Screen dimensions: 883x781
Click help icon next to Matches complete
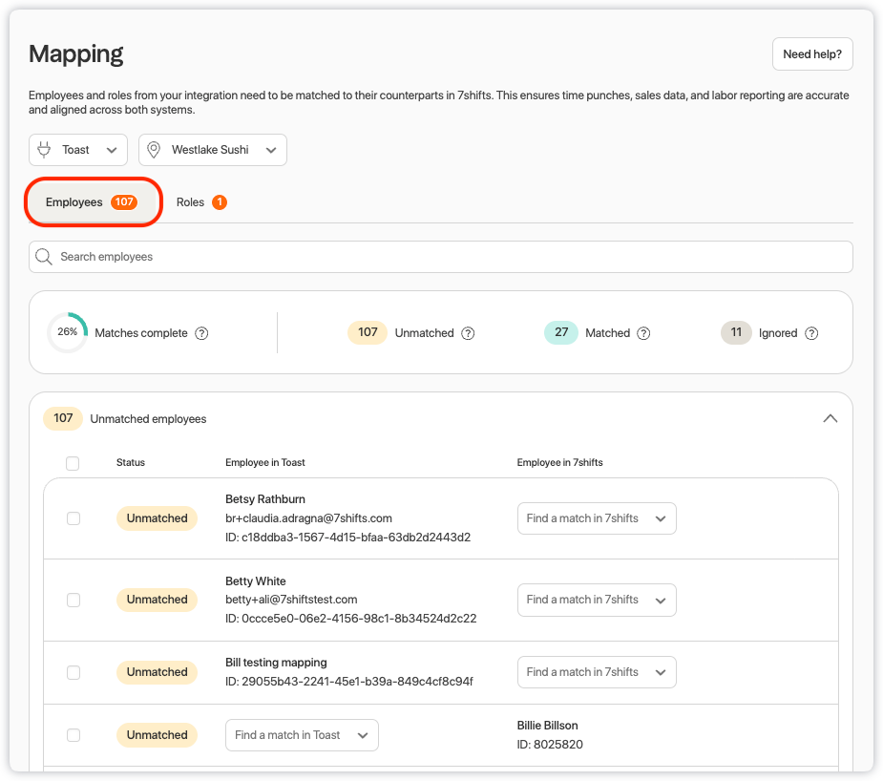pos(201,333)
